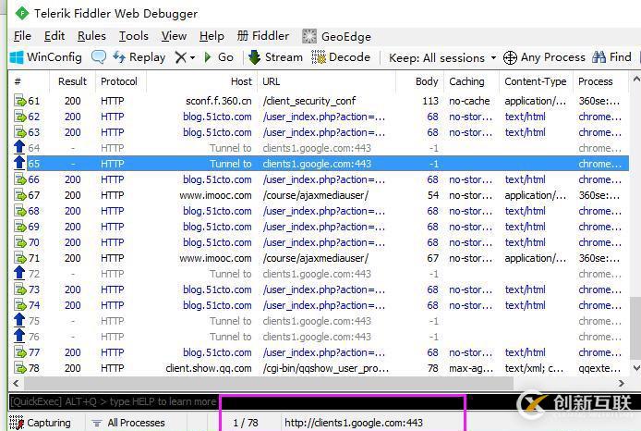The height and width of the screenshot is (431, 641).
Task: Click Body value 113 in session 61
Action: pos(430,101)
